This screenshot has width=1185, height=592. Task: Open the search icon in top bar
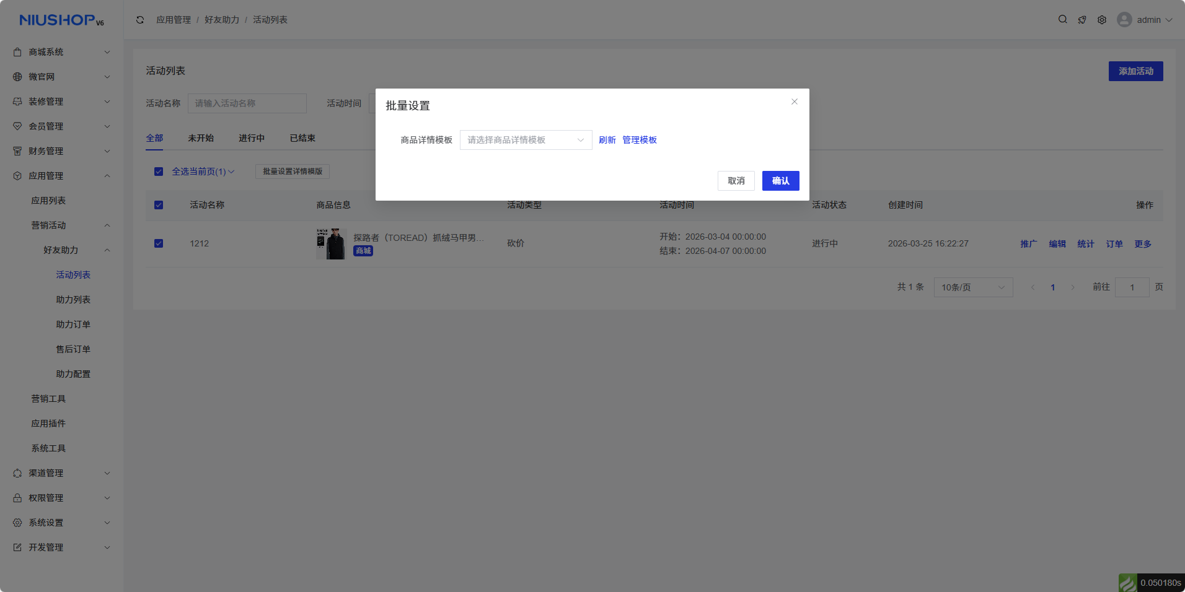coord(1063,19)
